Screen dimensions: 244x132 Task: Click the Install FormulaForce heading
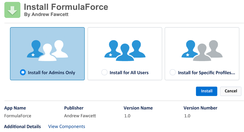pyautogui.click(x=66, y=7)
